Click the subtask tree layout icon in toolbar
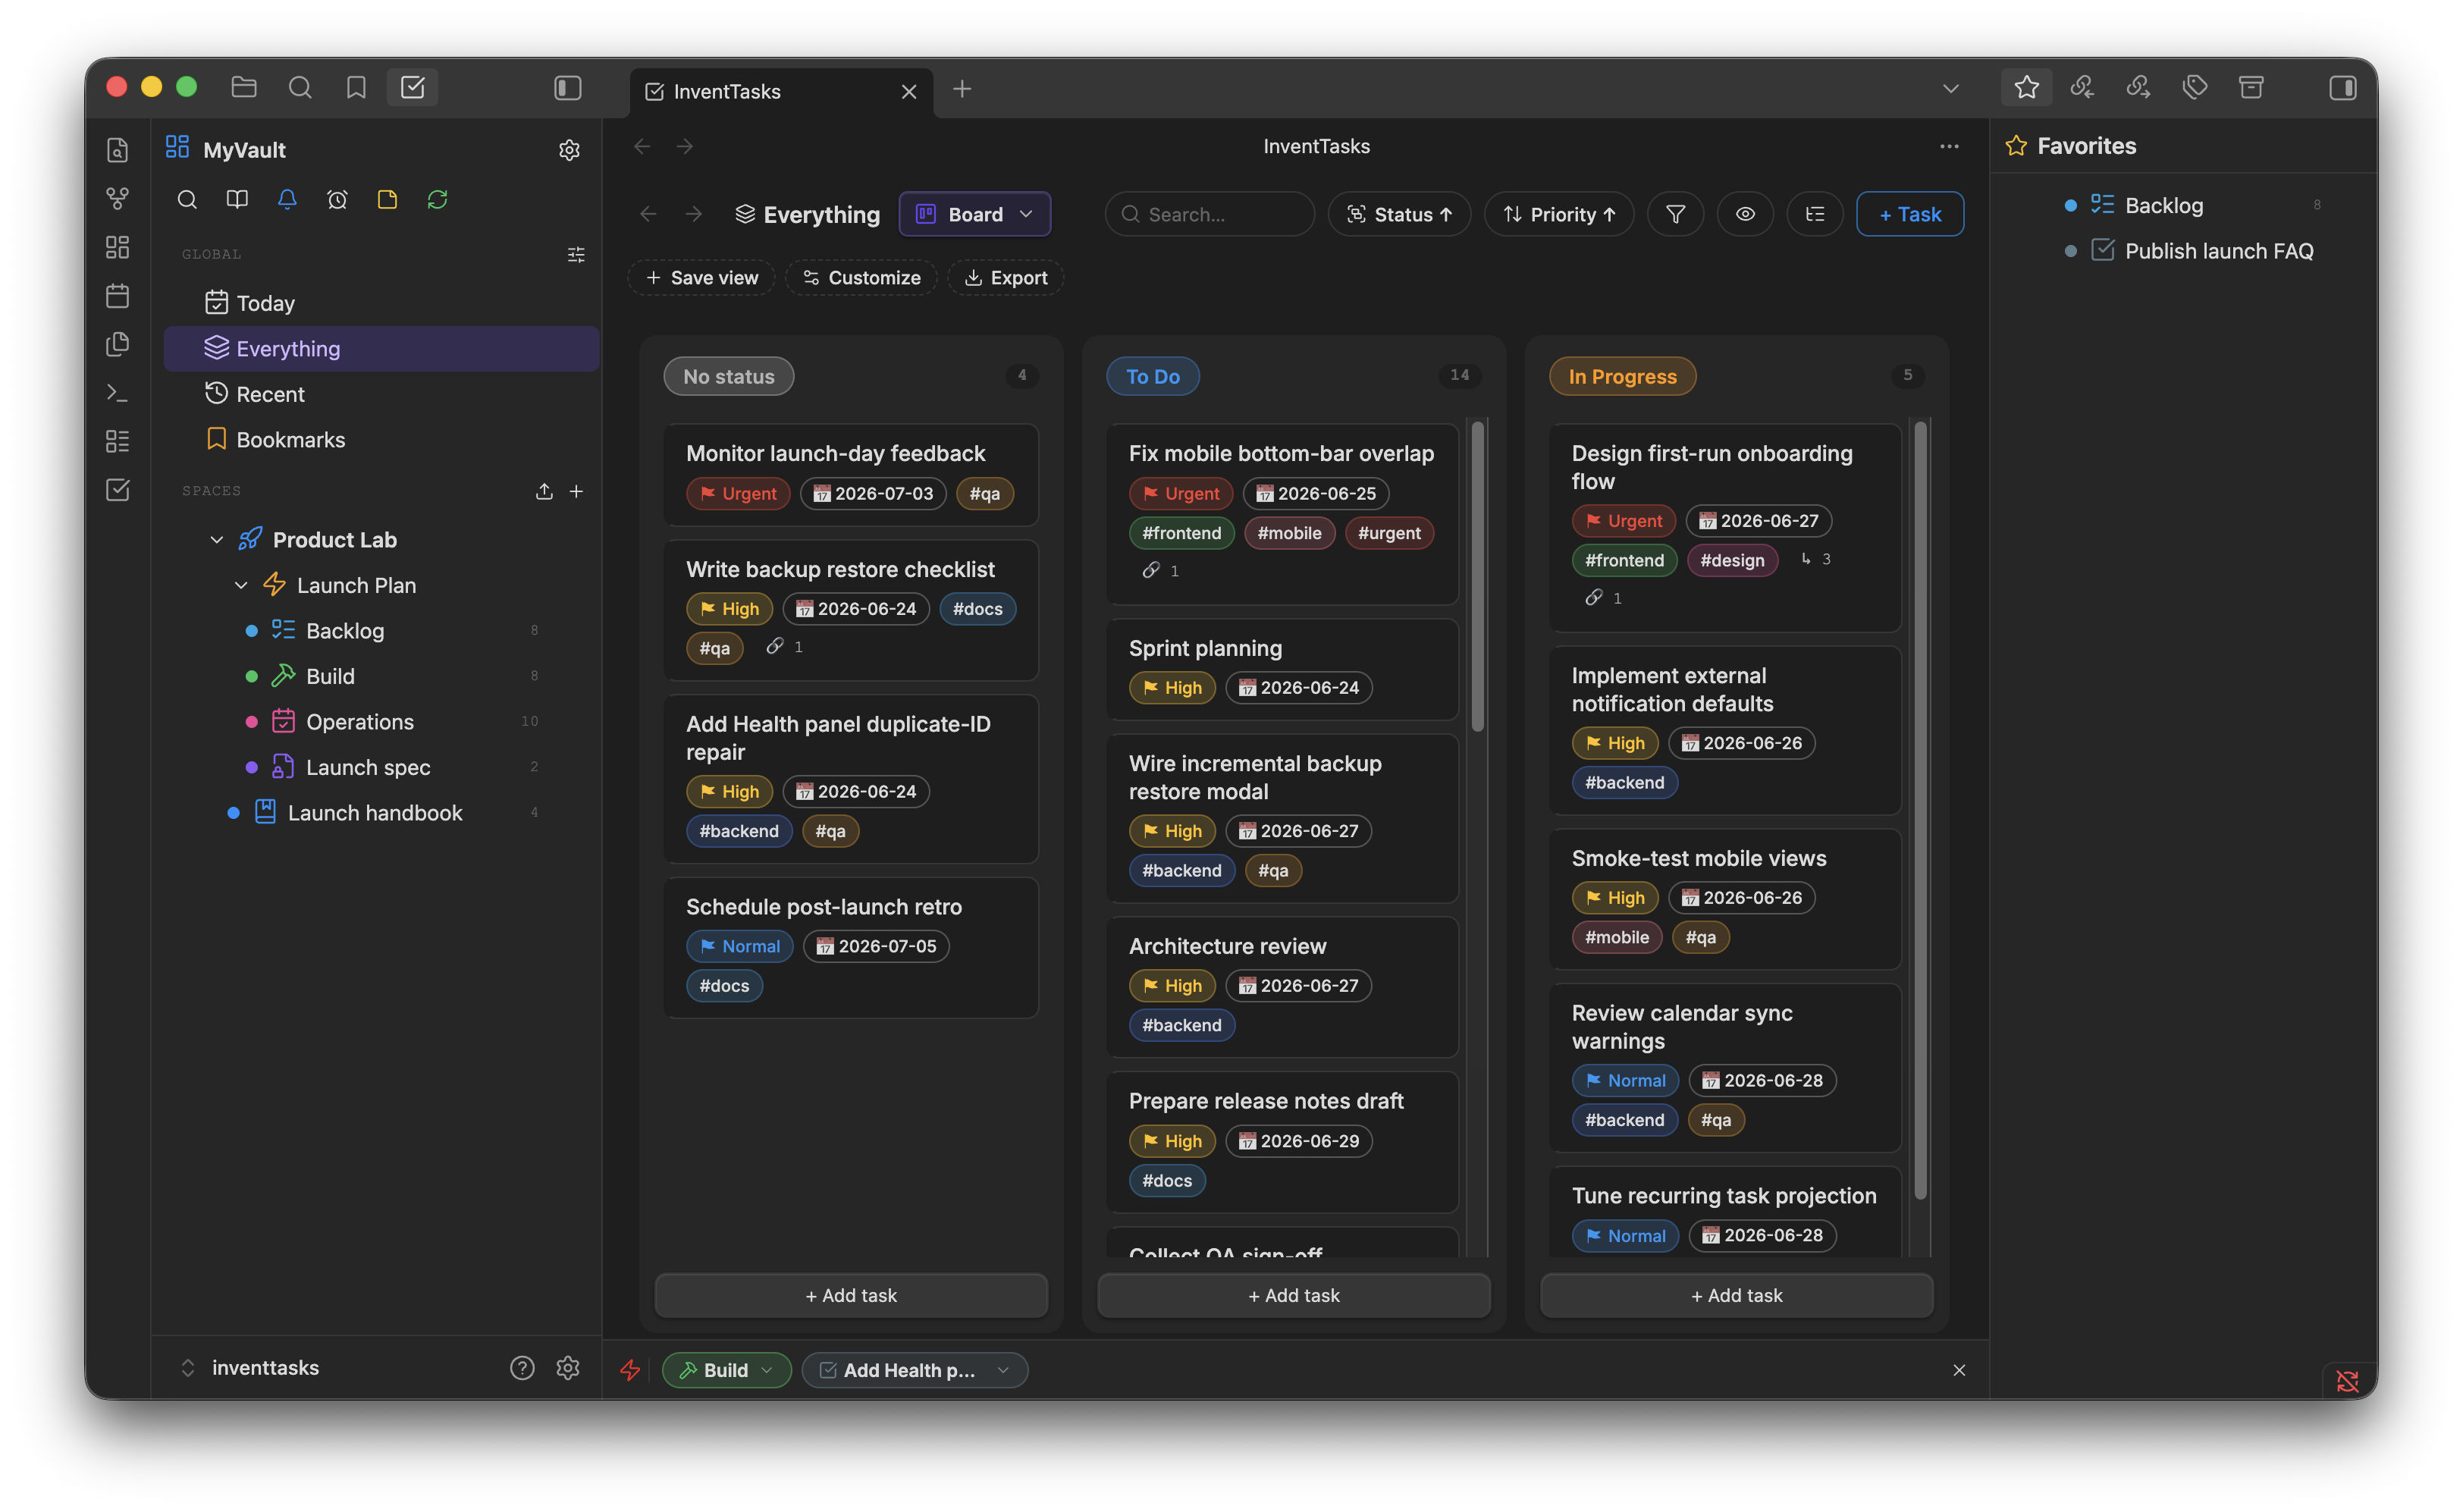Screen dimensions: 2463x1512 coord(1815,214)
